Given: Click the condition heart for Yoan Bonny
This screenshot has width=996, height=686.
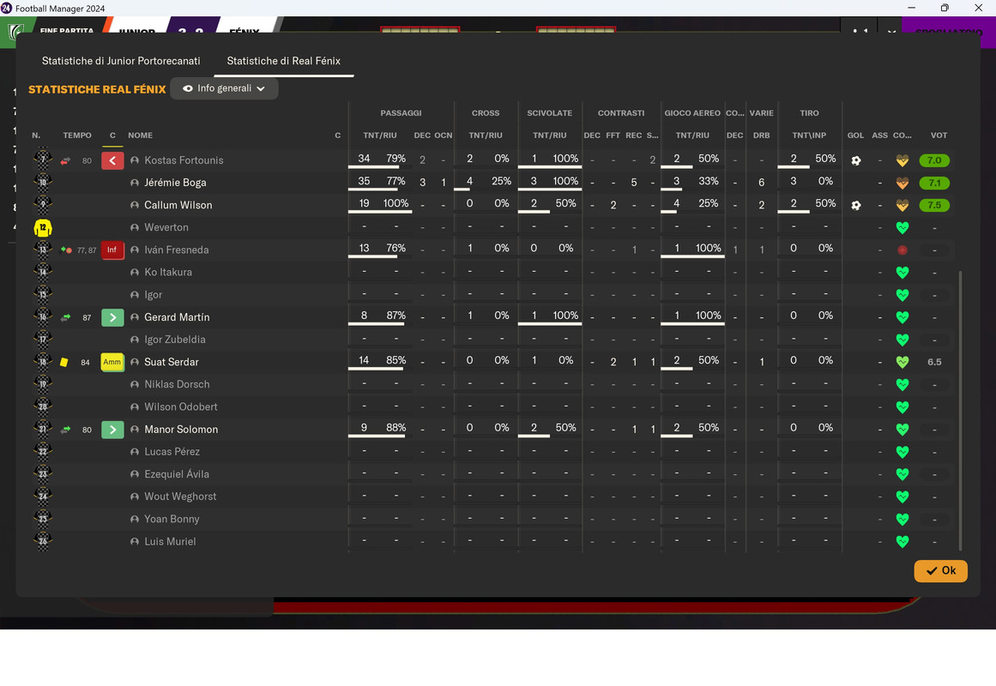Looking at the screenshot, I should pyautogui.click(x=902, y=519).
